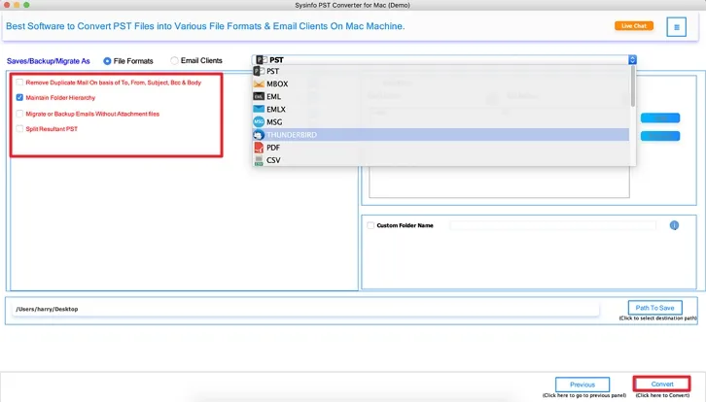Image resolution: width=706 pixels, height=402 pixels.
Task: Click the Path To Save button
Action: coord(654,308)
